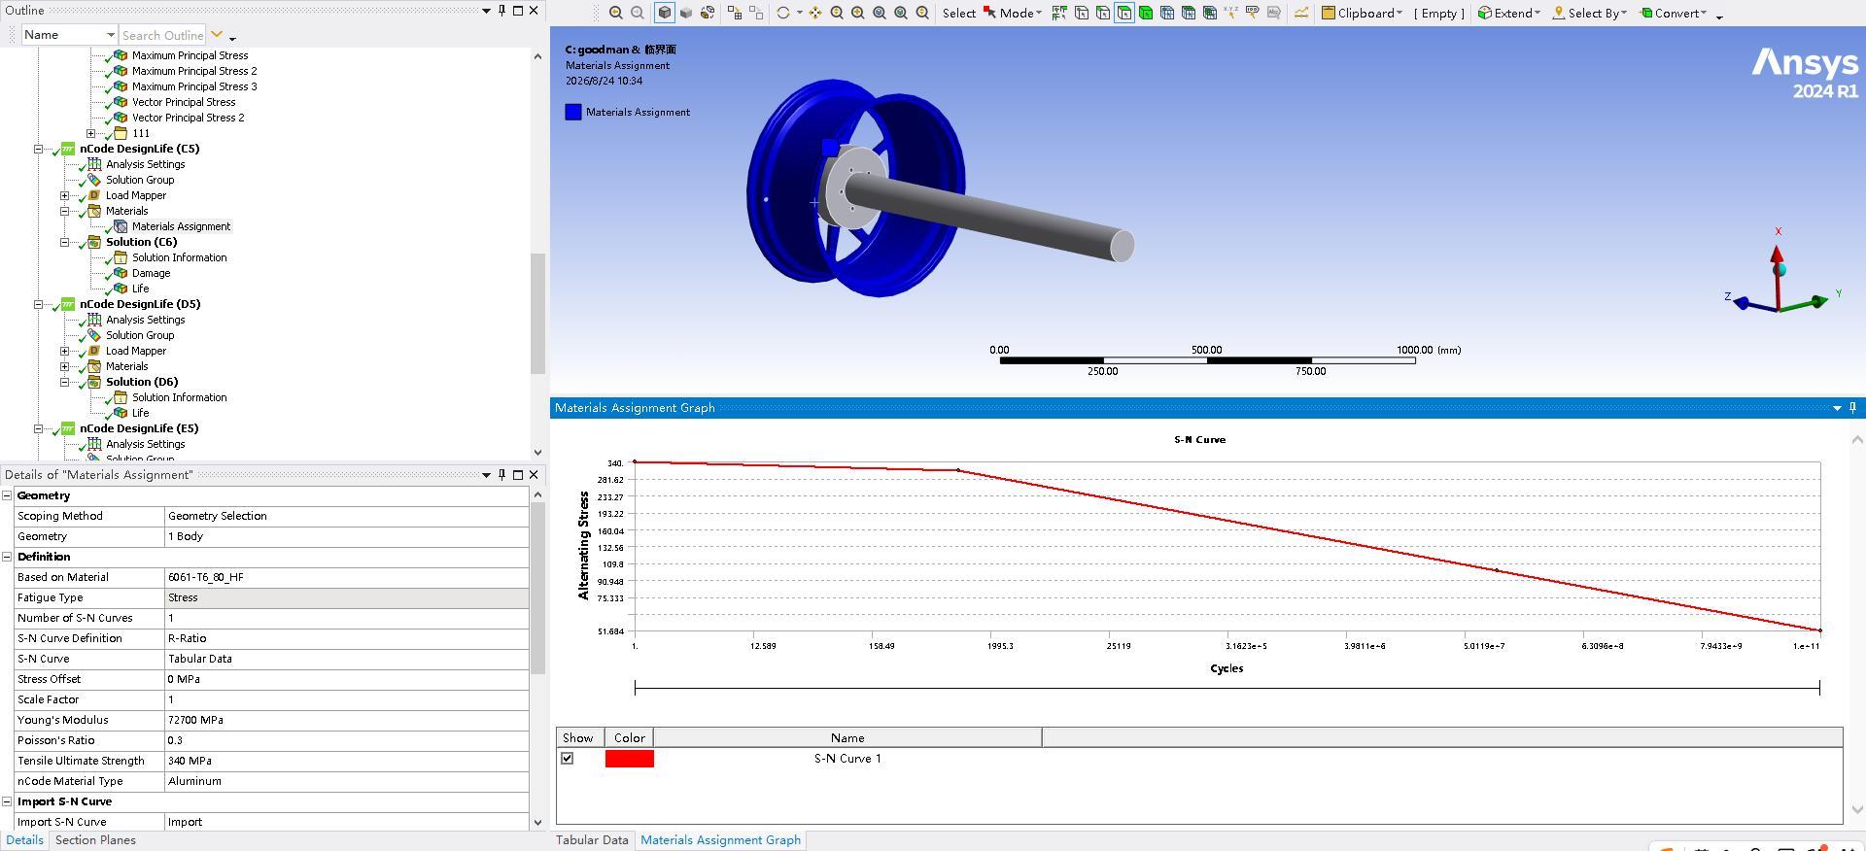Screen dimensions: 1866x851
Task: Toggle the Show checkbox for S-N Curve 1
Action: (568, 759)
